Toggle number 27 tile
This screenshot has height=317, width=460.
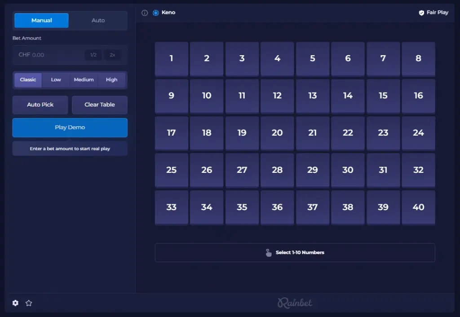tap(242, 170)
